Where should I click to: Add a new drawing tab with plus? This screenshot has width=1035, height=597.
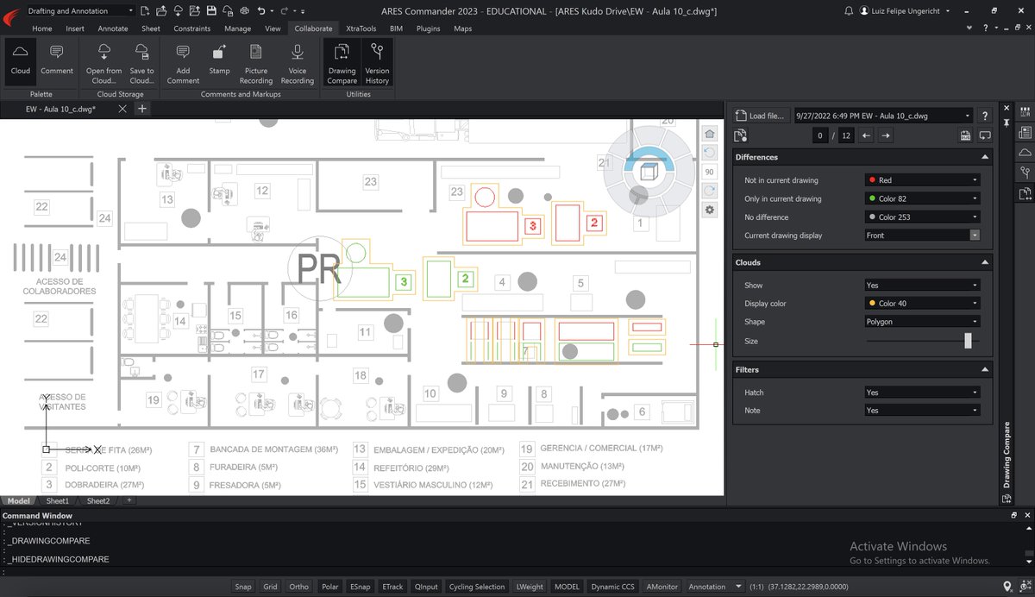coord(142,109)
